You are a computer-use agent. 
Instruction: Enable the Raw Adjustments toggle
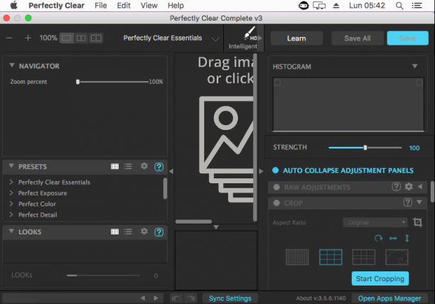(x=276, y=187)
